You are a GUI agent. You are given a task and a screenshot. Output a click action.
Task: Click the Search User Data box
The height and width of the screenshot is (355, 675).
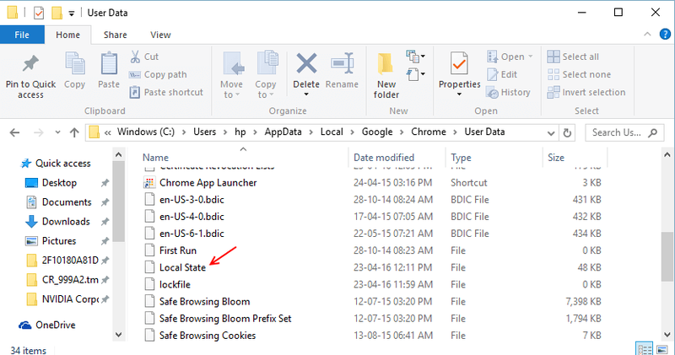pos(624,132)
